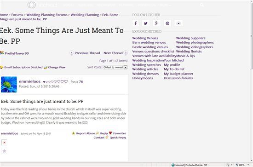Click the zoom 100% magnifier in status bar
Viewport: 253px width, 167px height.
[237, 165]
